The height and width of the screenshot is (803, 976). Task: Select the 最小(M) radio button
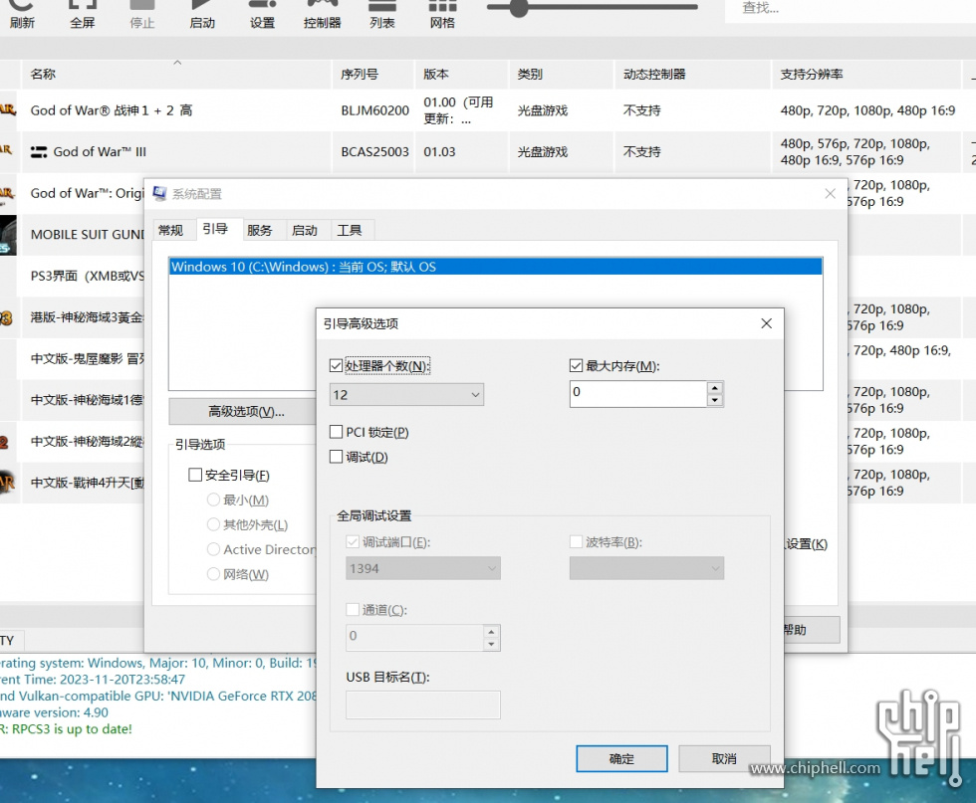[213, 500]
